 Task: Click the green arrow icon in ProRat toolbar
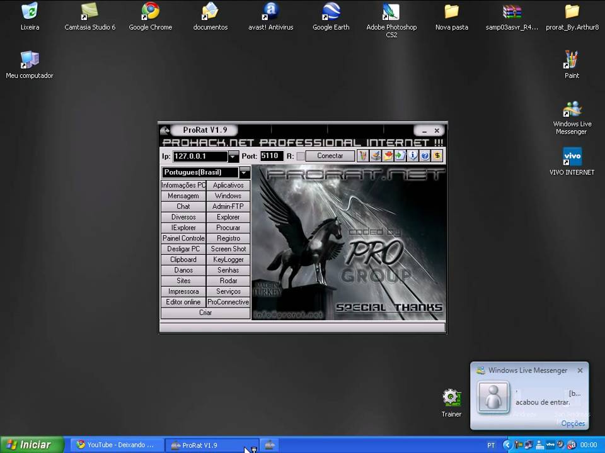click(401, 155)
